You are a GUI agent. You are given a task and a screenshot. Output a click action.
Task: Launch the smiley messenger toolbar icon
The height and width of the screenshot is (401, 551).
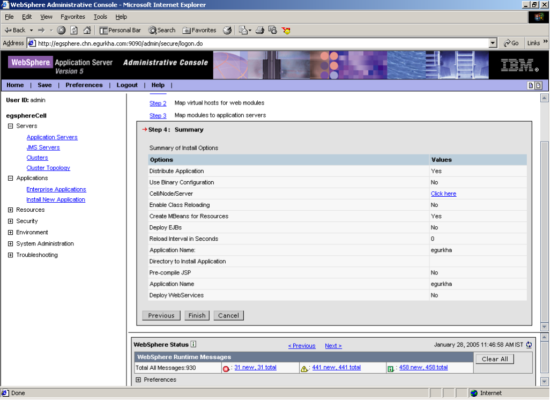pos(286,31)
